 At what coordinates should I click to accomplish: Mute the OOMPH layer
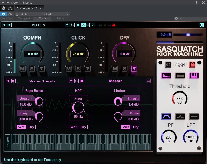click(23, 69)
